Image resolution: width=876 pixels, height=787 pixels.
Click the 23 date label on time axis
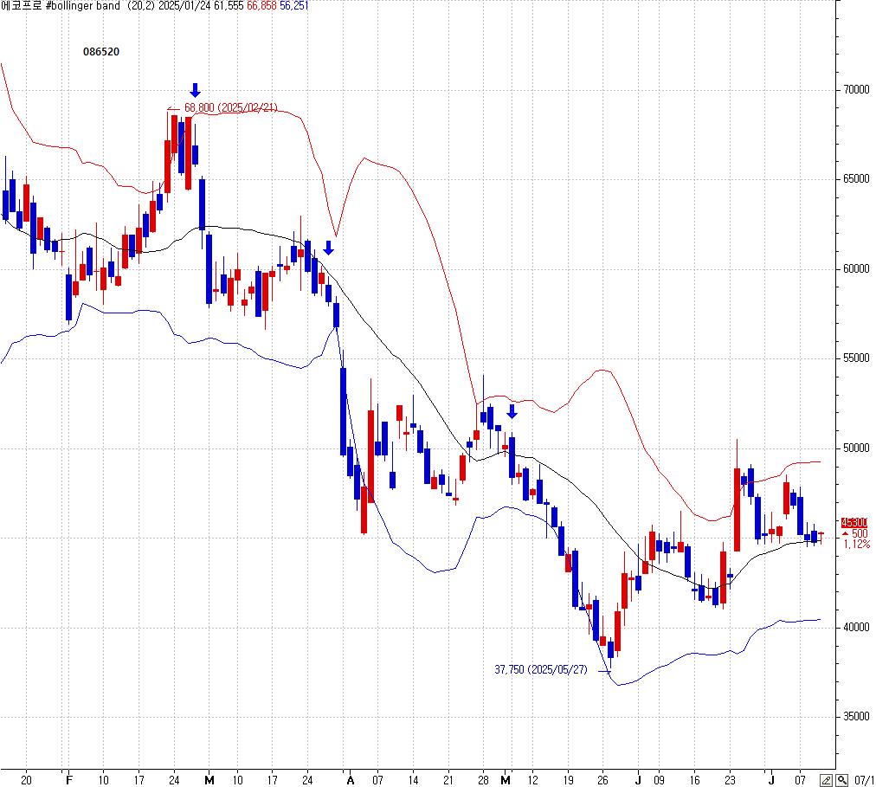[730, 780]
